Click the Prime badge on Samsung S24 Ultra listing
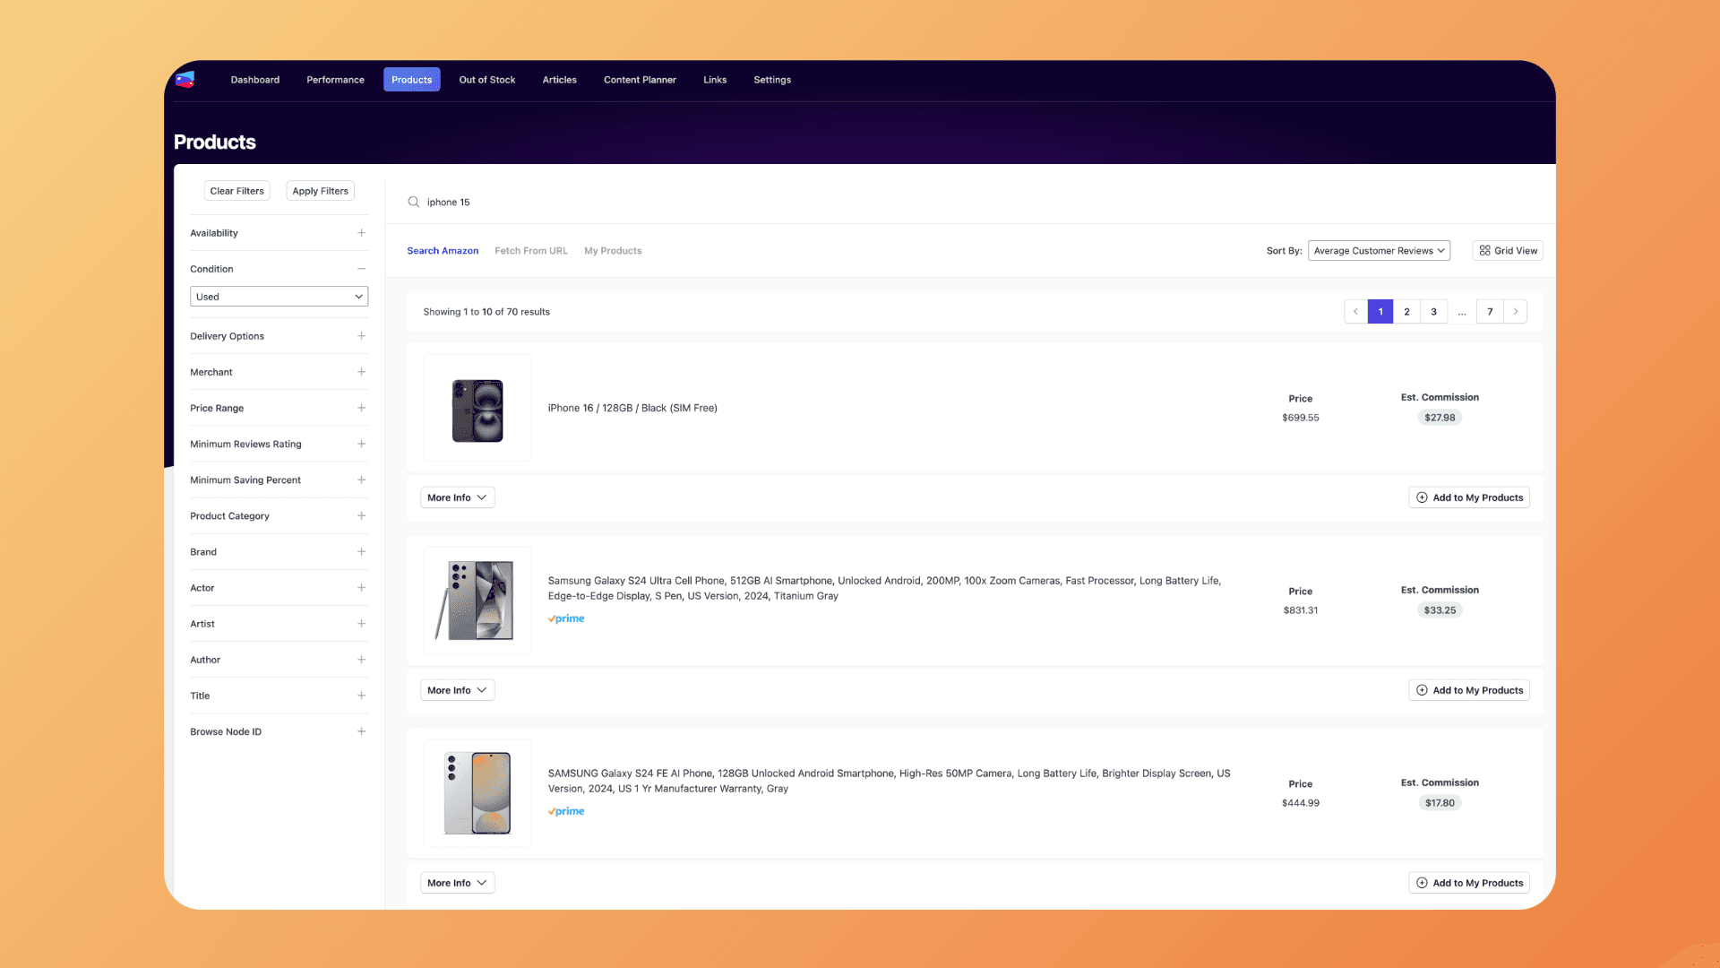The width and height of the screenshot is (1720, 968). (565, 618)
